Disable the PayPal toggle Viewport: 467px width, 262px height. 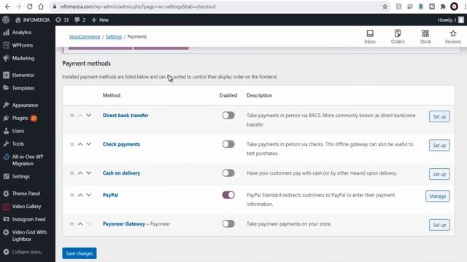point(228,195)
